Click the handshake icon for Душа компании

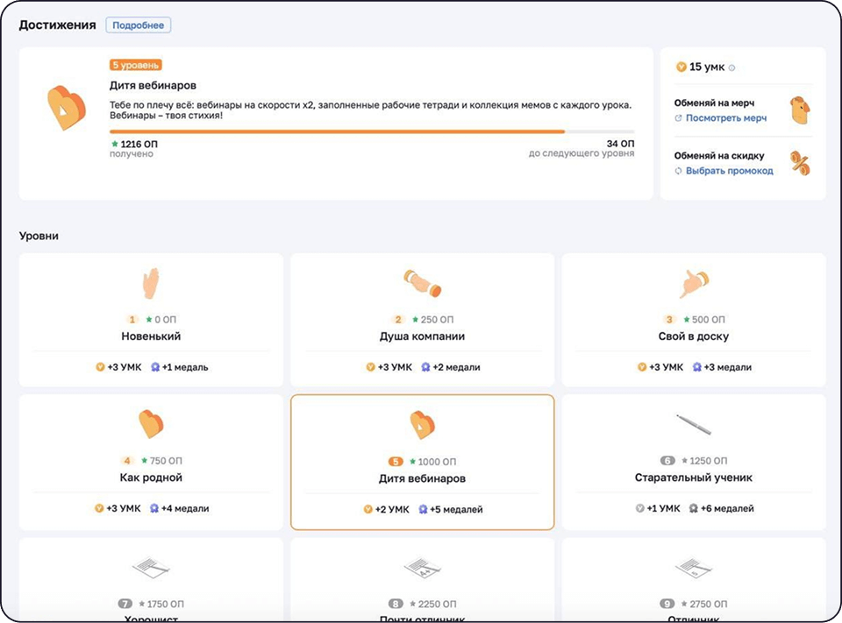(x=422, y=284)
